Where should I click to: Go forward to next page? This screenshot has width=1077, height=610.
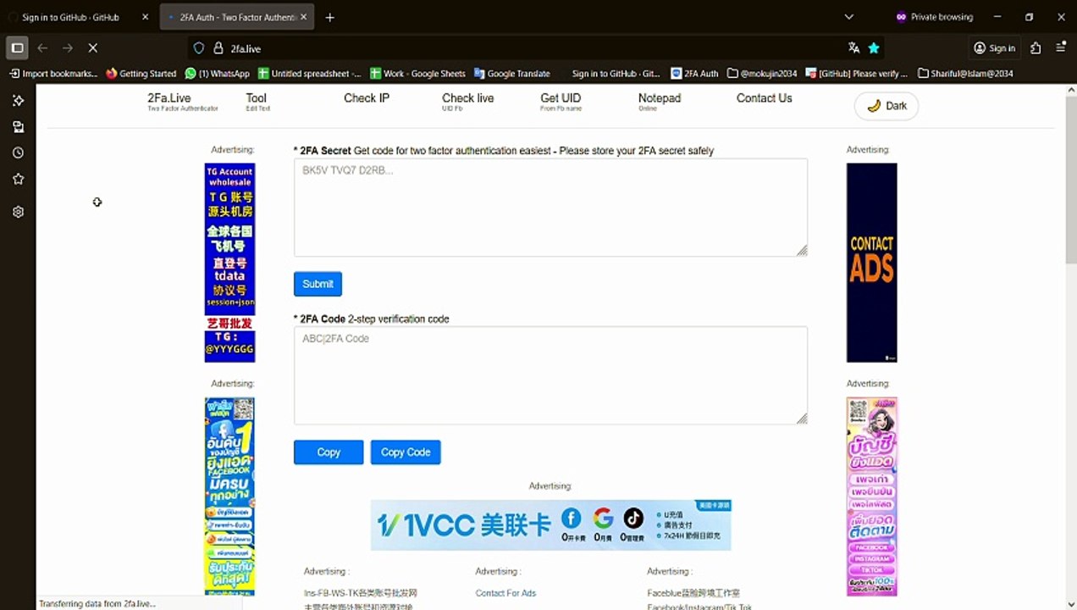pos(68,48)
